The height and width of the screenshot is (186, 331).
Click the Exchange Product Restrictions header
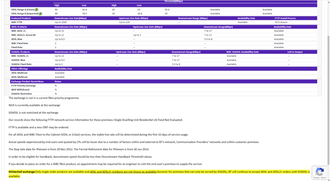[x=28, y=81]
